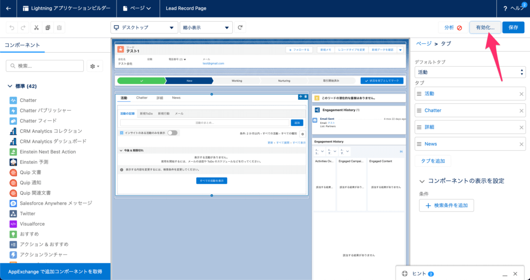Select the Einstein Next Best Action icon
Screen dimensions: 530x280
[13, 152]
